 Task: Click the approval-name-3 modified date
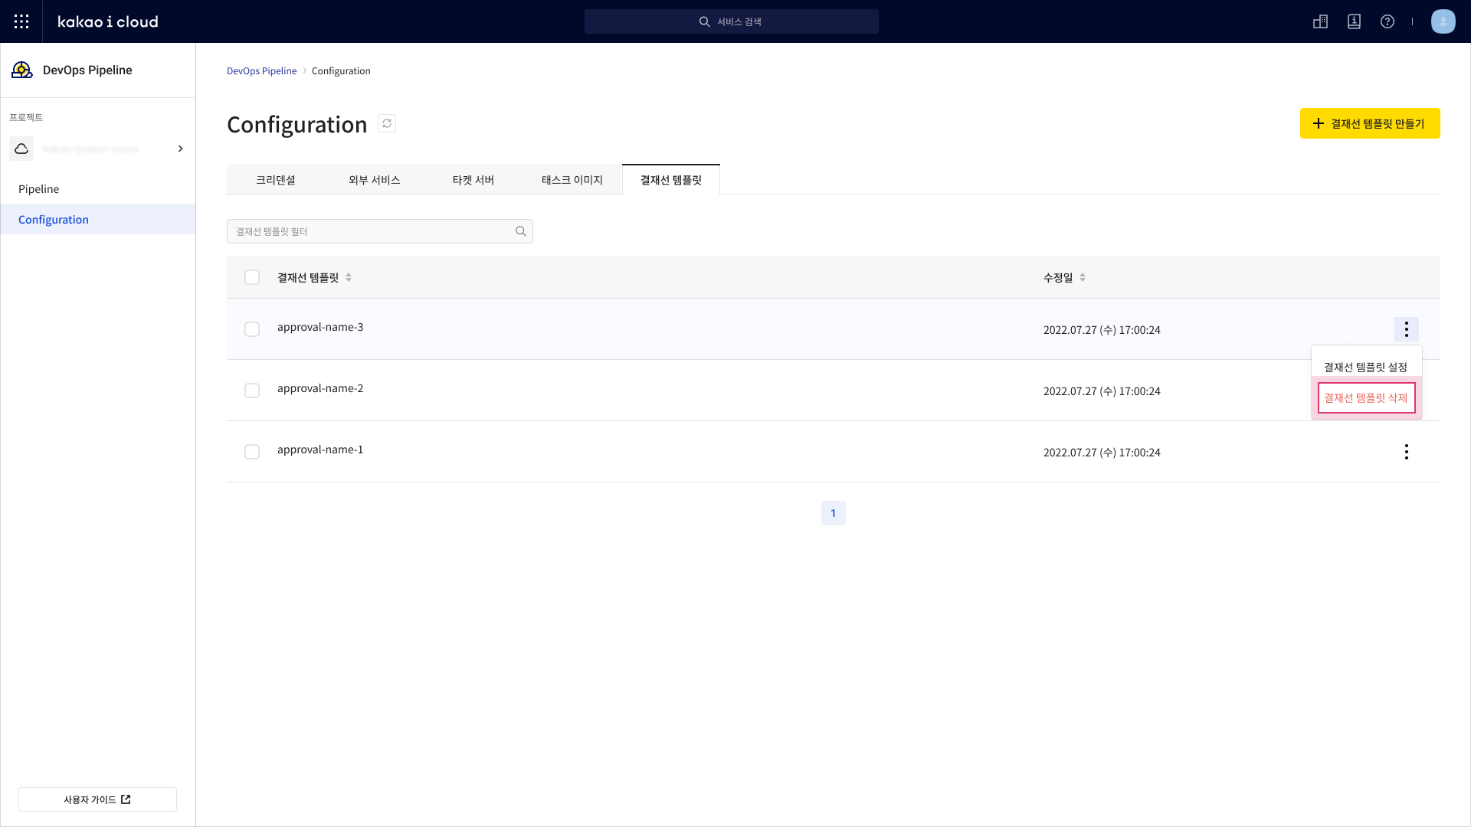tap(1102, 330)
